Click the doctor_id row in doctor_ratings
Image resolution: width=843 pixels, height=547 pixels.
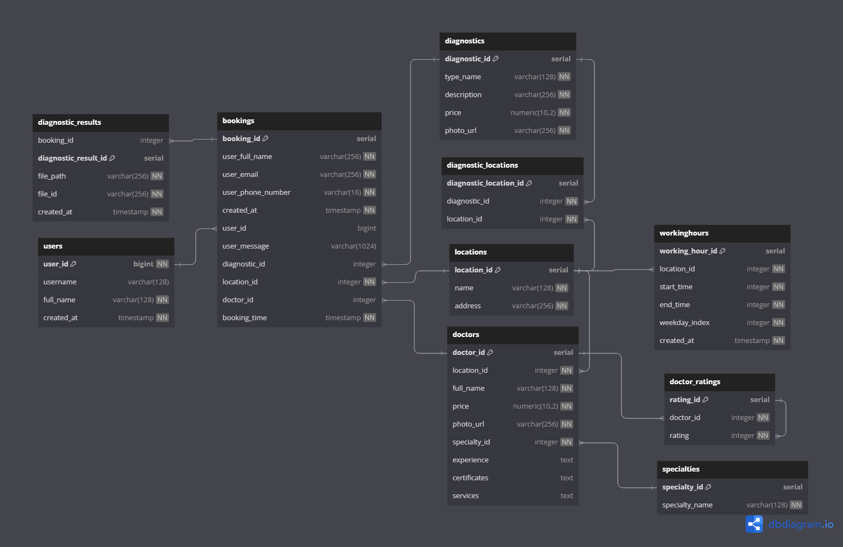[720, 418]
